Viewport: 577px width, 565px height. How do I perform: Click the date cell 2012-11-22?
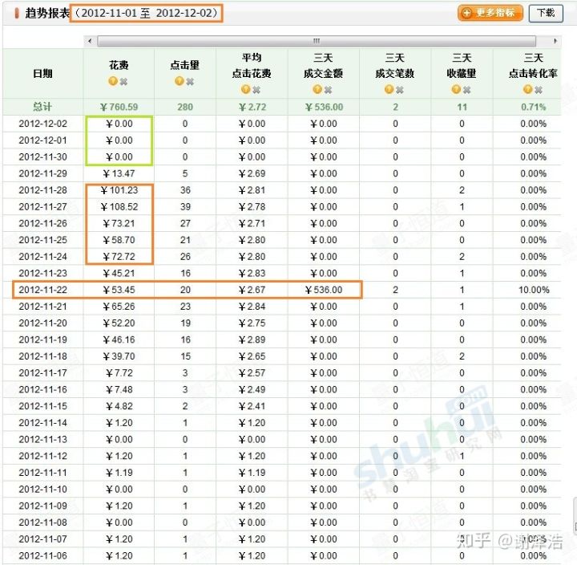click(x=43, y=290)
